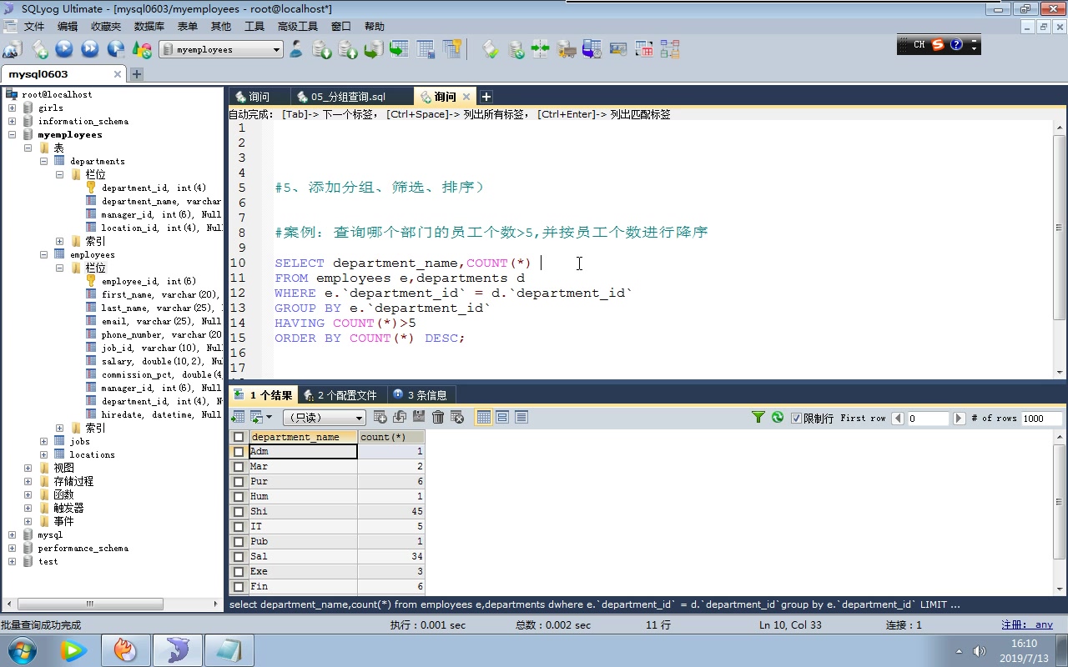Open the query builder icon
Screen dimensions: 1068x667
point(644,49)
